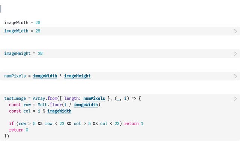Click the 'if' keyword in the condition

(11, 124)
